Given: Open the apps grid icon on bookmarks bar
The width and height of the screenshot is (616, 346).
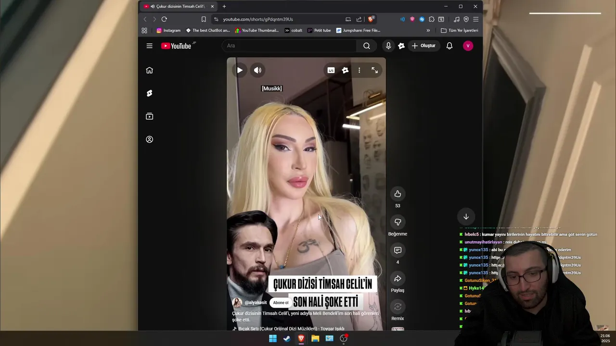Looking at the screenshot, I should [x=144, y=30].
